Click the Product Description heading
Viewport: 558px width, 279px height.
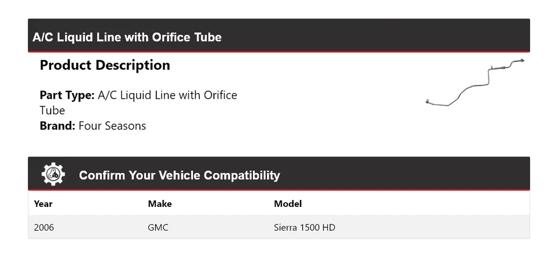pos(105,65)
